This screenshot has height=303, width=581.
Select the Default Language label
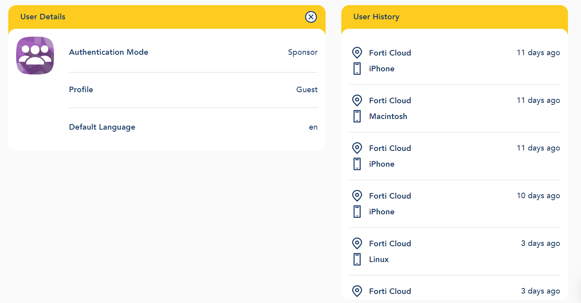pos(102,127)
